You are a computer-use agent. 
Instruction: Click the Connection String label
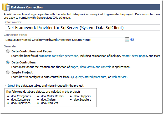[16, 35]
